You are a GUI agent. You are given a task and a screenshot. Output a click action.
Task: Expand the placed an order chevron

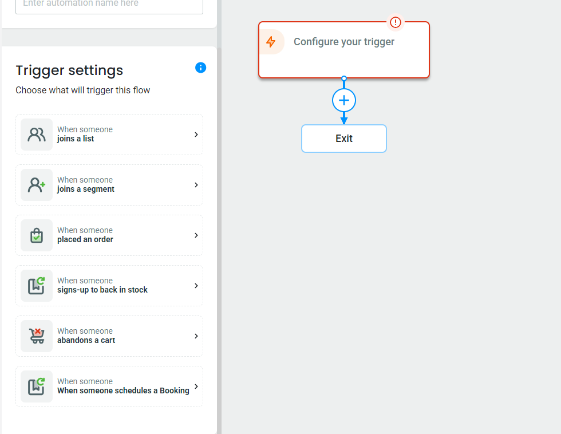click(196, 235)
